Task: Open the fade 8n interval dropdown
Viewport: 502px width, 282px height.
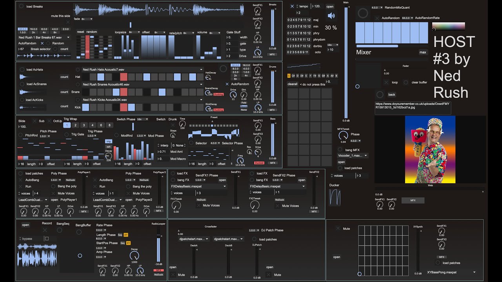Action: click(x=87, y=19)
